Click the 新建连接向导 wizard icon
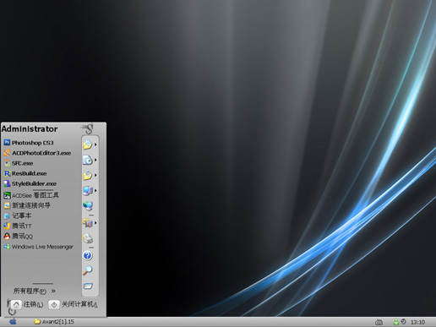The height and width of the screenshot is (327, 436). [7, 205]
